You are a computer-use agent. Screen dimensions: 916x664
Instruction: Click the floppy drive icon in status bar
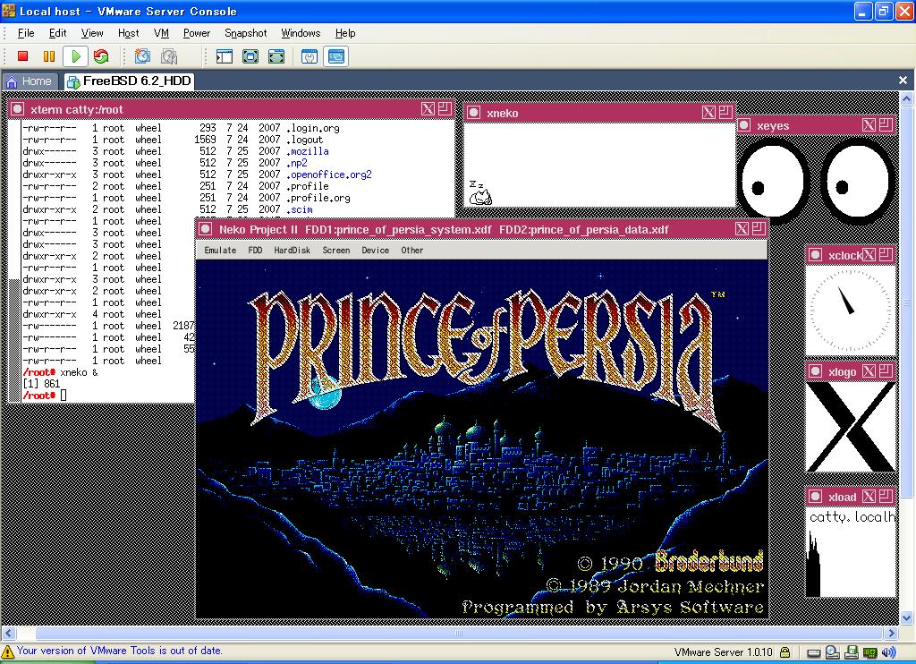click(852, 652)
